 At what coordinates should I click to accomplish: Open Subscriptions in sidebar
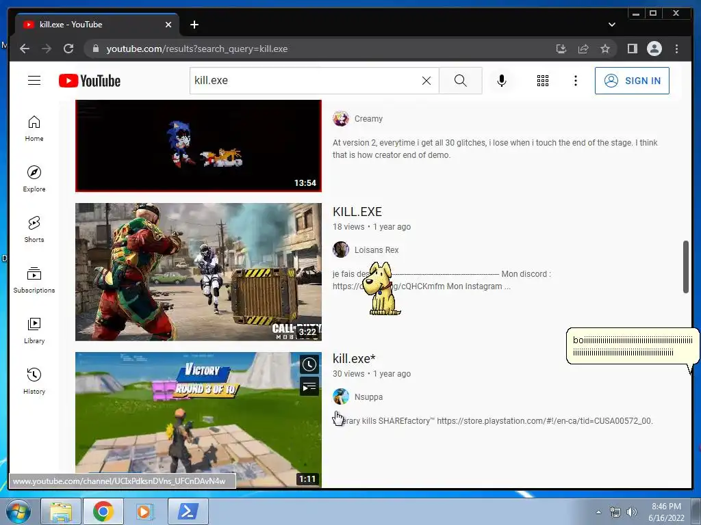pyautogui.click(x=34, y=280)
